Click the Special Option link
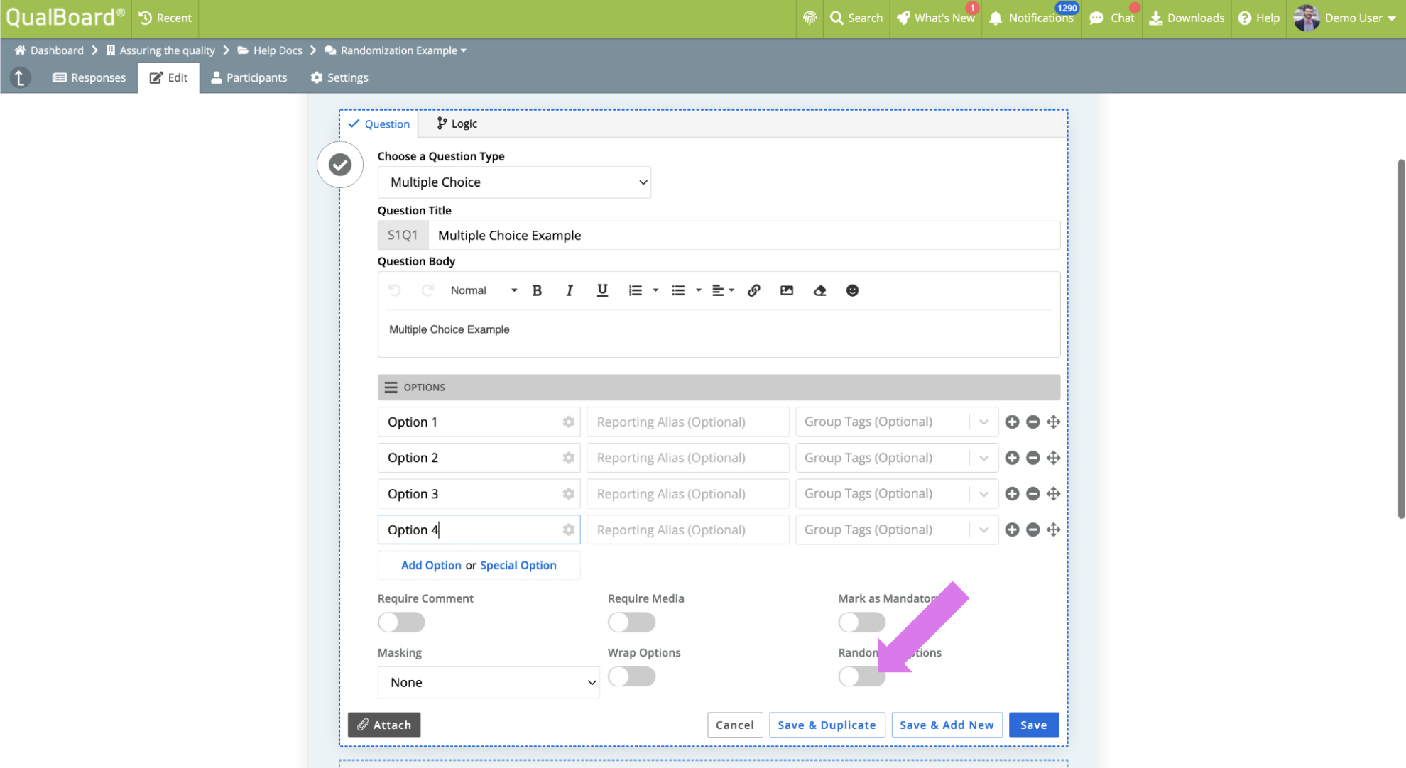 click(x=518, y=565)
